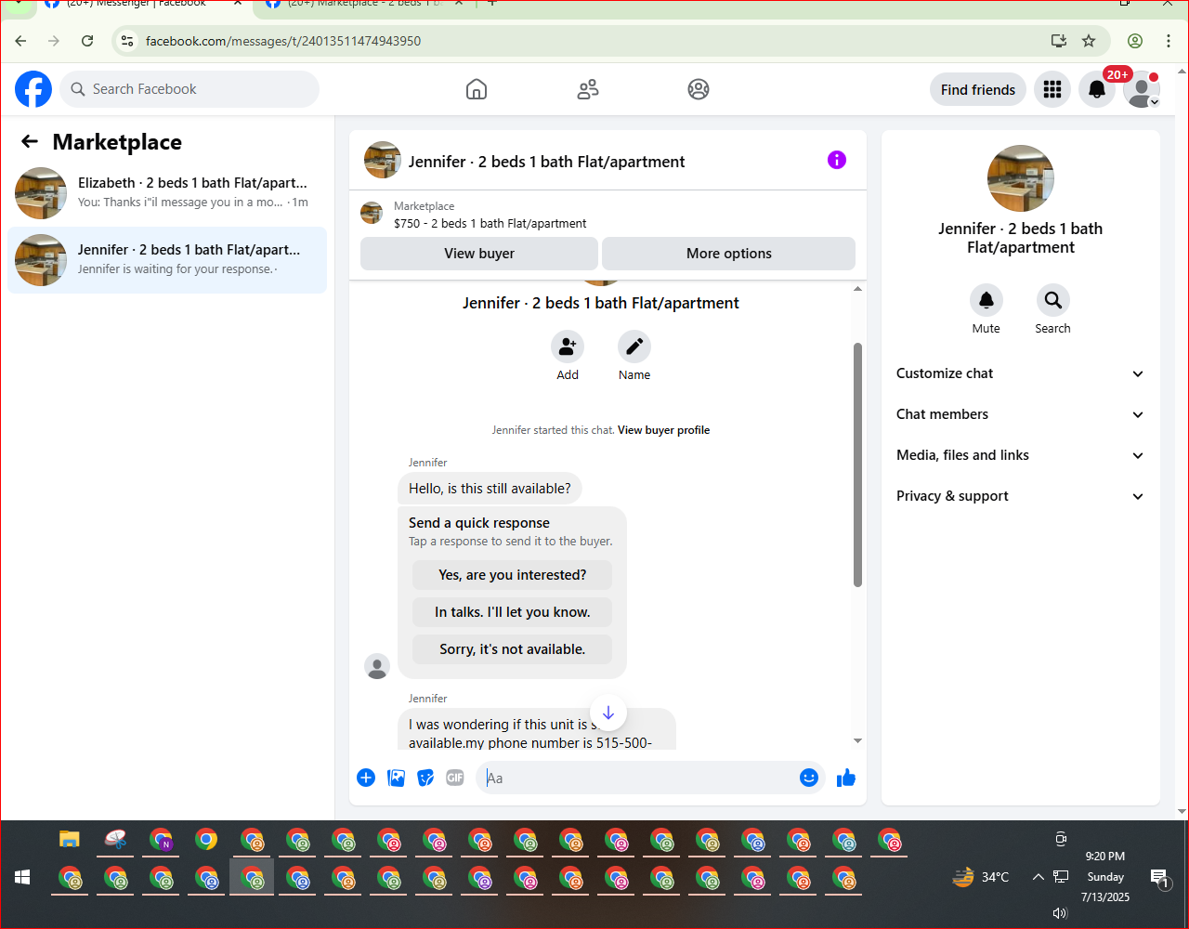The width and height of the screenshot is (1189, 929).
Task: Click the View buyer button
Action: pyautogui.click(x=479, y=254)
